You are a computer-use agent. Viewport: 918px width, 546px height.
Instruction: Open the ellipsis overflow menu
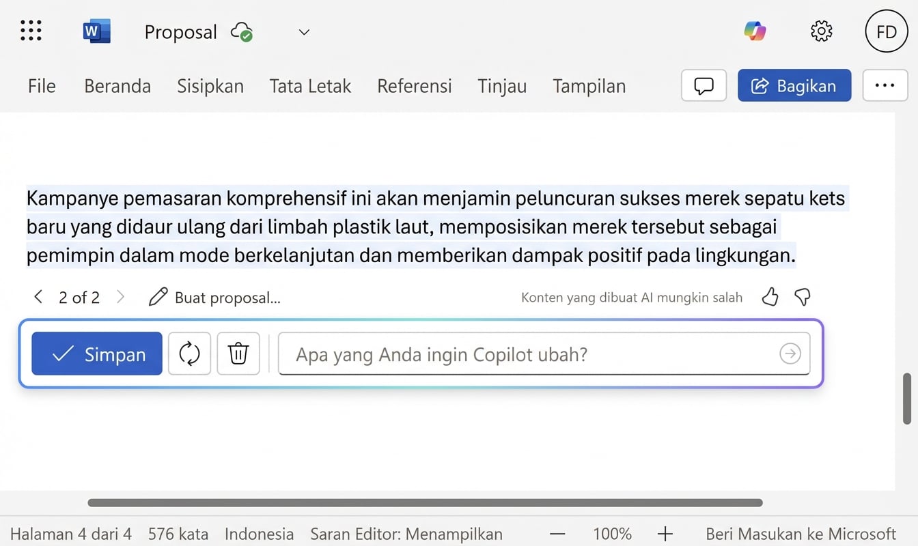pyautogui.click(x=885, y=85)
